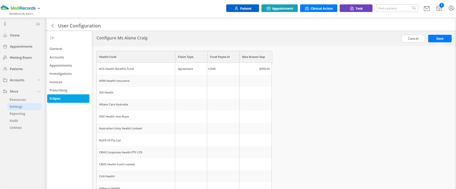Click the Patient button in top bar
456x189 pixels.
243,8
